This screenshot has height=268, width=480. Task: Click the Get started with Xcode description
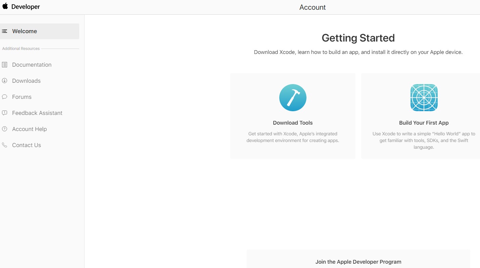(x=293, y=137)
